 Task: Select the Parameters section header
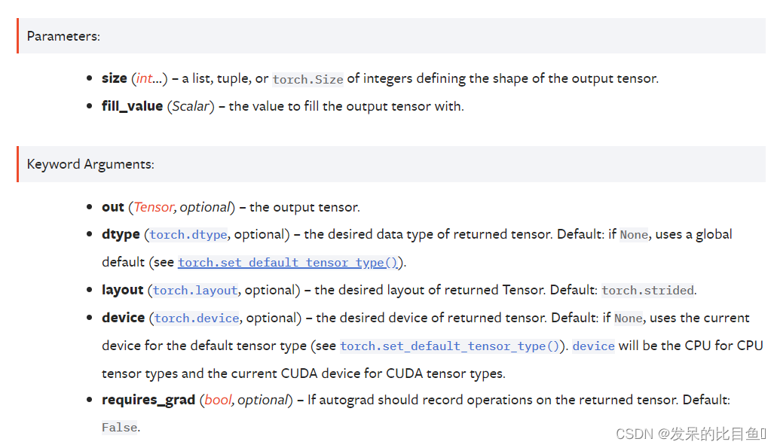click(391, 36)
